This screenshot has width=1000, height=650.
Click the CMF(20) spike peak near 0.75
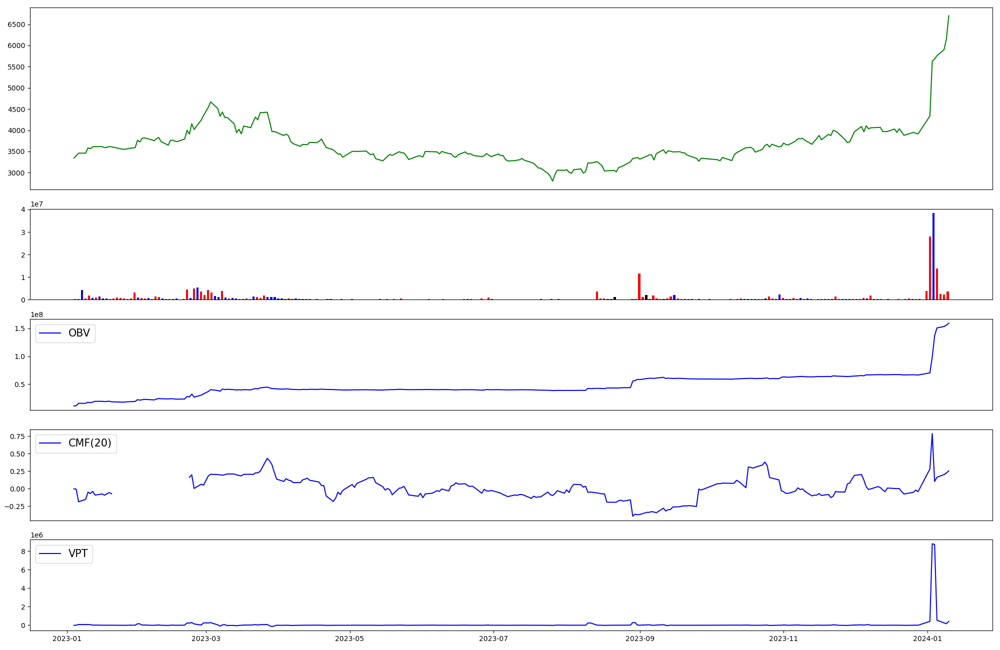(x=932, y=434)
